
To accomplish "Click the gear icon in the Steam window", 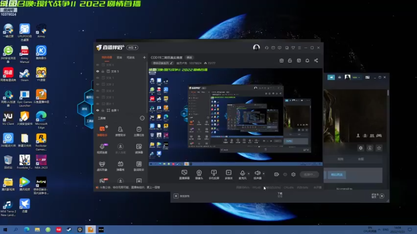I will [361, 148].
